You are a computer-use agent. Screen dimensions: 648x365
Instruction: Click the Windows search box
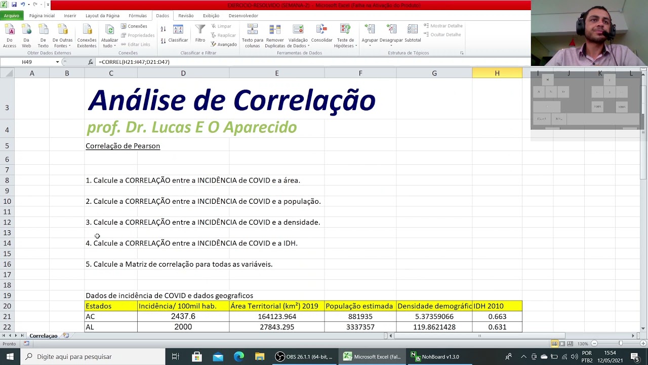coord(93,356)
